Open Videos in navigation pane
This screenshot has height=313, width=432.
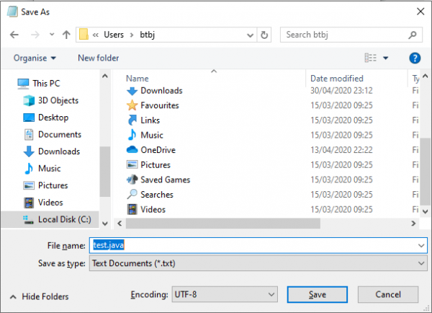tap(43, 203)
